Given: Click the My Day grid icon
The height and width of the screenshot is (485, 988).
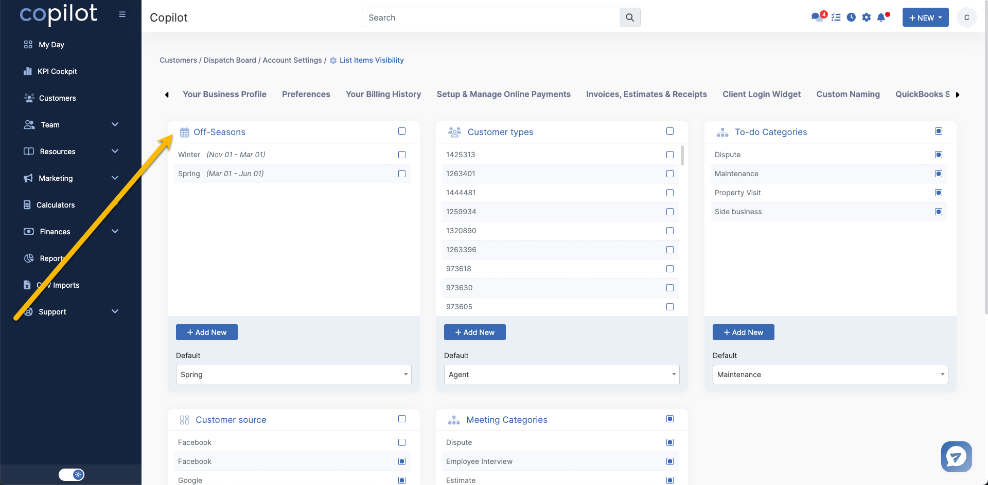Looking at the screenshot, I should (x=28, y=45).
